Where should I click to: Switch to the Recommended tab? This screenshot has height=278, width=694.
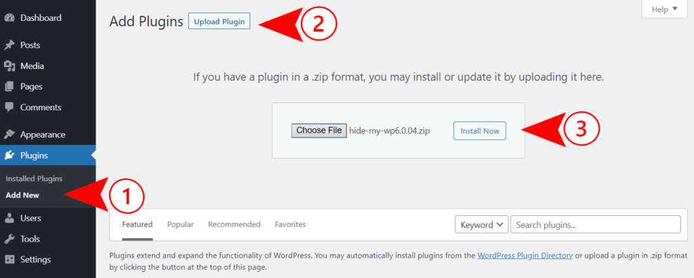pyautogui.click(x=234, y=225)
